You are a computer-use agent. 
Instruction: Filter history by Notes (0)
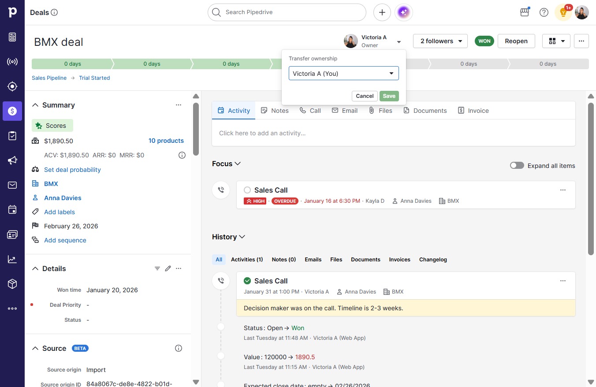[284, 260]
